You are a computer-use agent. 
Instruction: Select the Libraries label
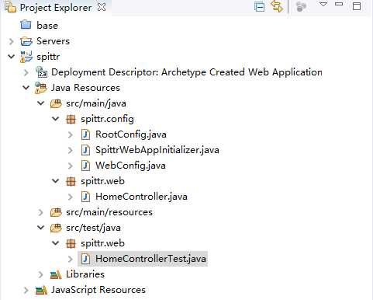pyautogui.click(x=85, y=274)
